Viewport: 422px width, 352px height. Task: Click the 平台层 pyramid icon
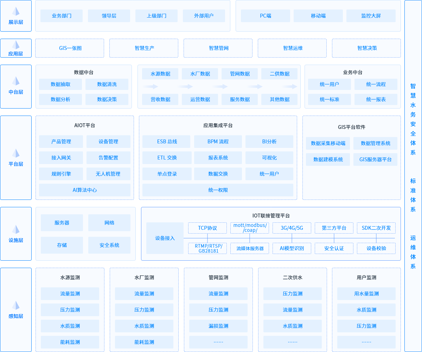[x=16, y=153]
